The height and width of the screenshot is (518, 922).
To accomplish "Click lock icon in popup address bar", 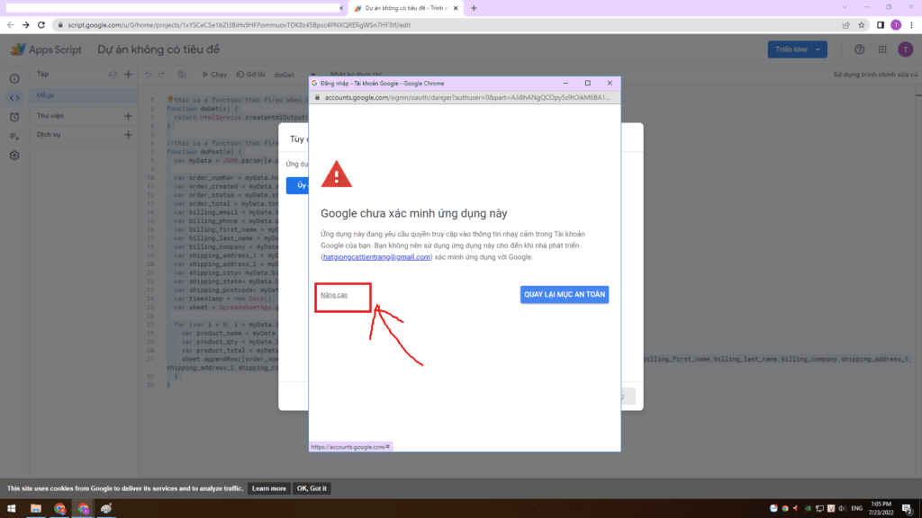I will click(x=318, y=97).
